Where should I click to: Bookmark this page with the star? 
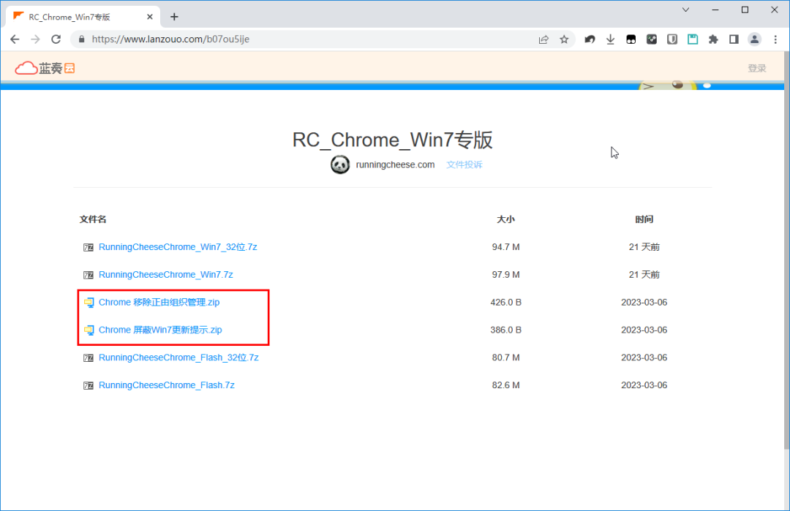[564, 39]
